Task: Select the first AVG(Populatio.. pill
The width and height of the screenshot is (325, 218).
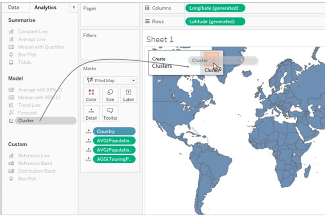Action: click(x=114, y=140)
